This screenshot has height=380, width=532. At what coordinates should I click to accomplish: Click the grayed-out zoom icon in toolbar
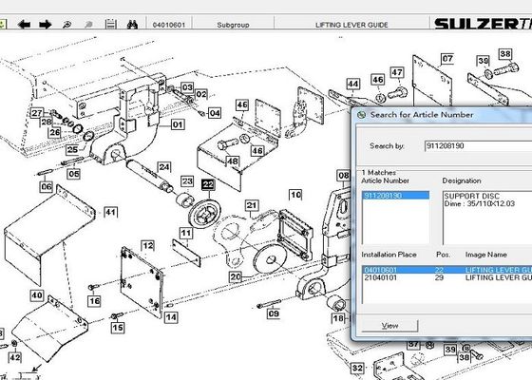[88, 25]
